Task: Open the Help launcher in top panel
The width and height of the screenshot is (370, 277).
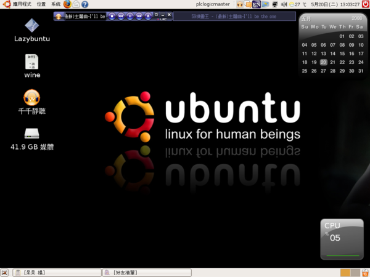Action: tap(84, 4)
